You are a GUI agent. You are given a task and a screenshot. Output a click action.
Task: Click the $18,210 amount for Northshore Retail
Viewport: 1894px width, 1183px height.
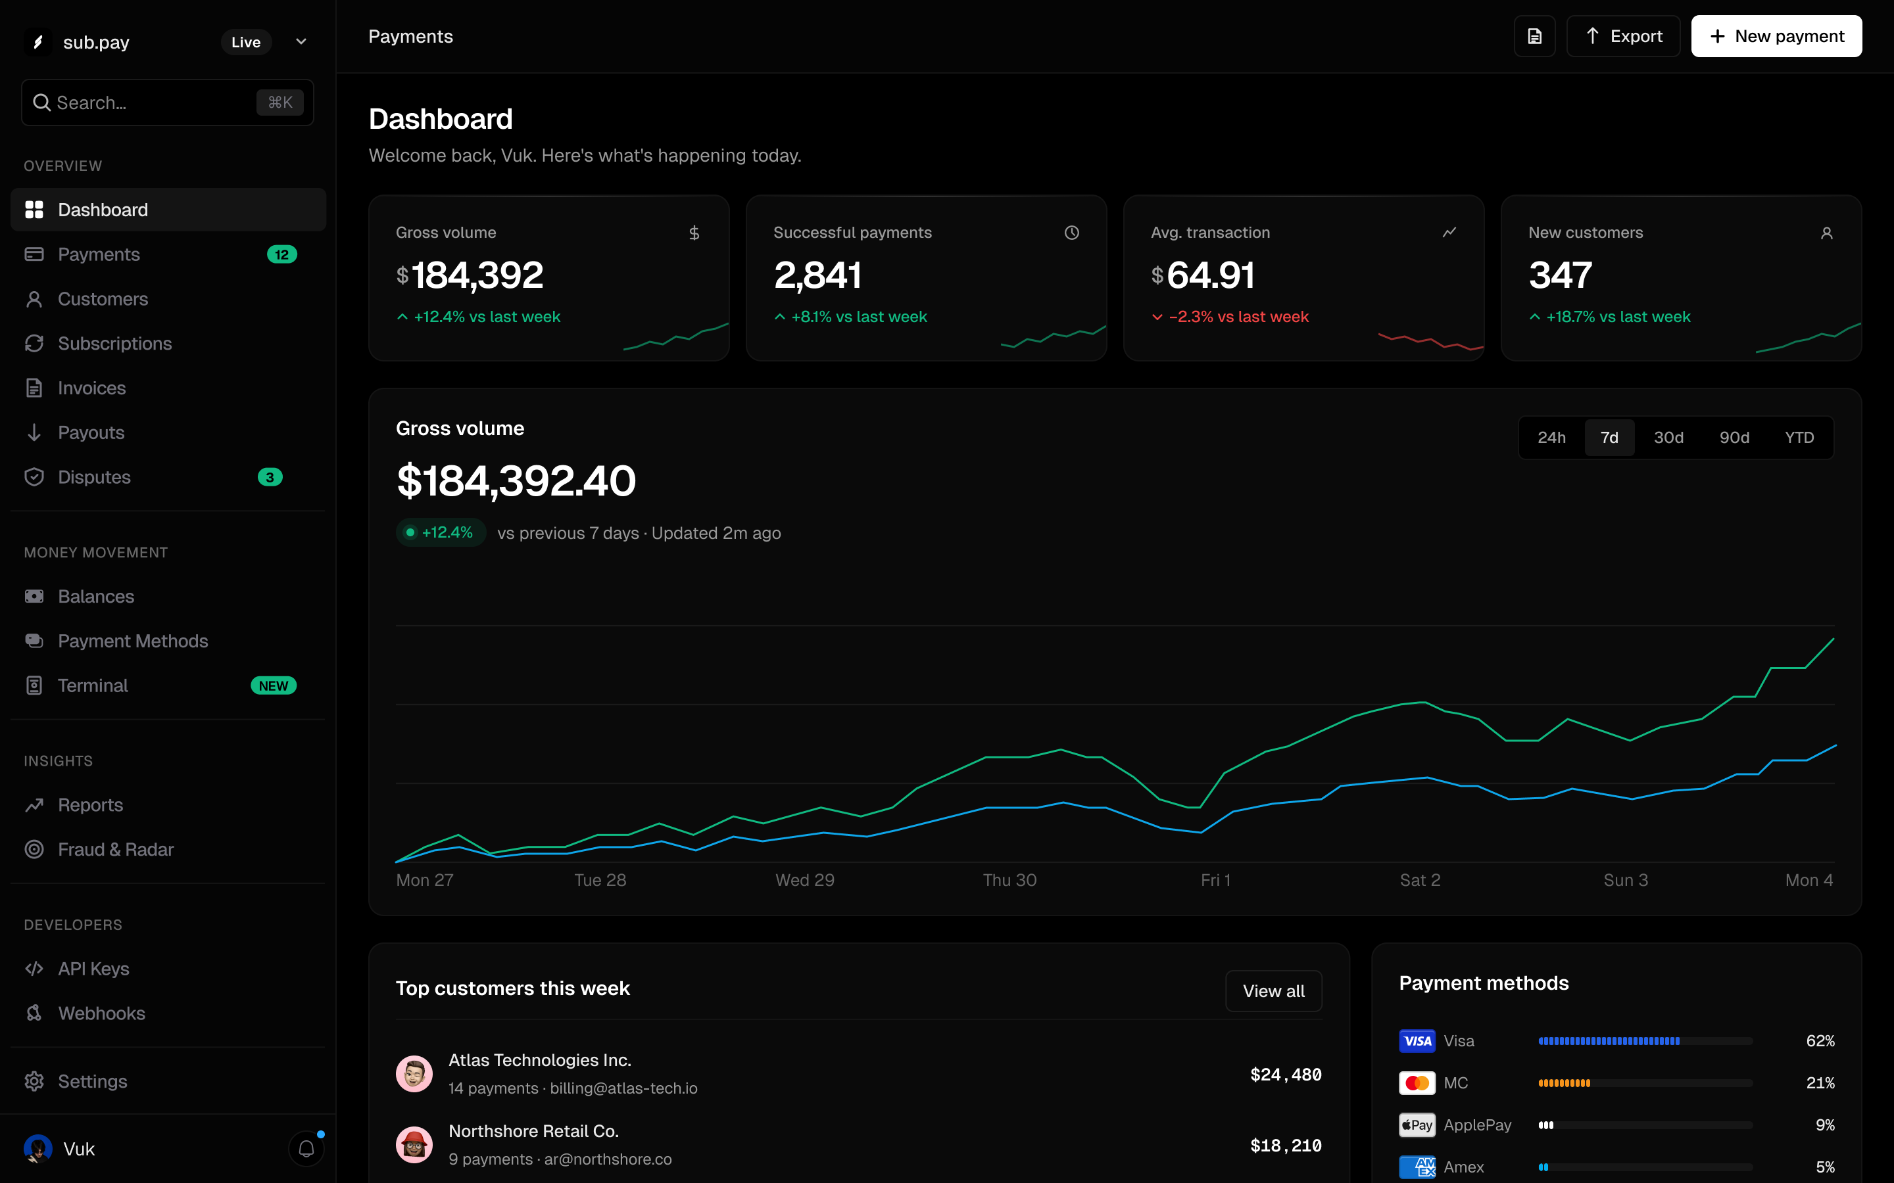coord(1286,1146)
